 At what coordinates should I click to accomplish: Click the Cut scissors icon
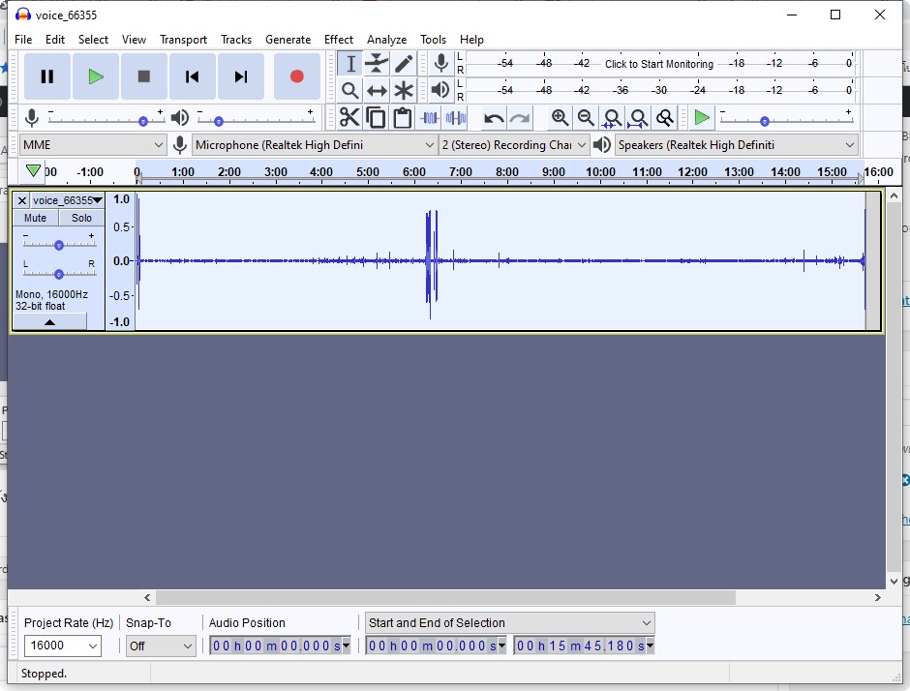coord(349,118)
